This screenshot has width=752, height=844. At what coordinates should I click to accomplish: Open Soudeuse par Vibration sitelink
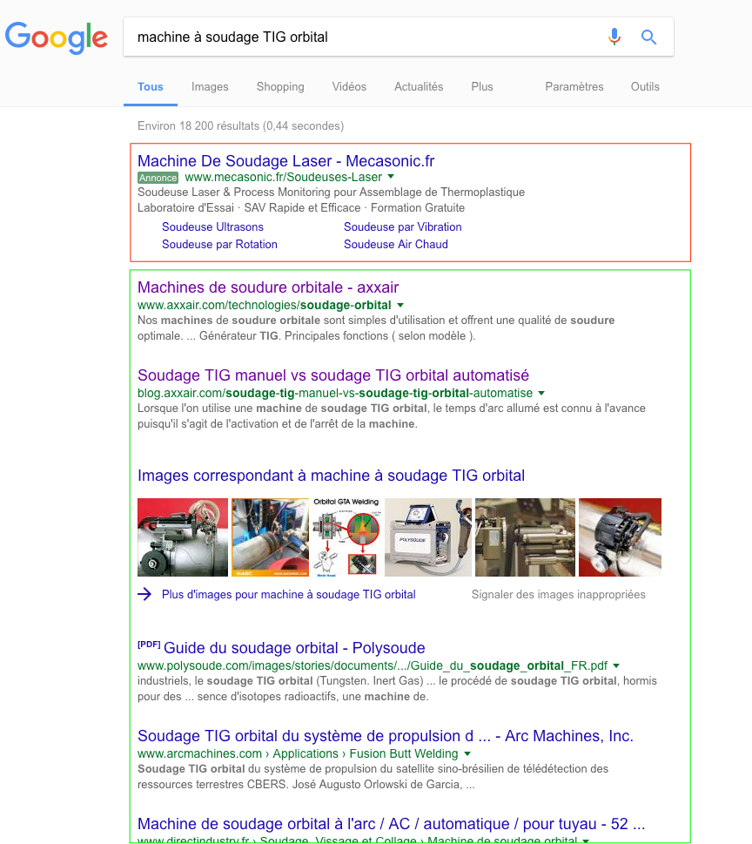403,226
